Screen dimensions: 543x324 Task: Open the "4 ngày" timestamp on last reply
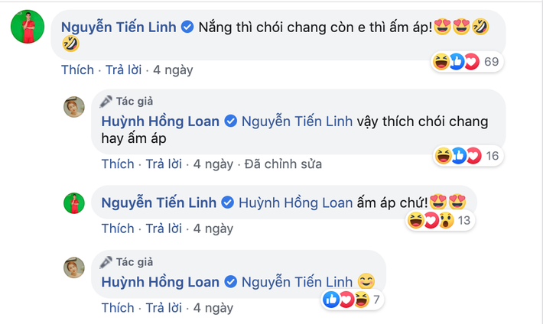[213, 308]
